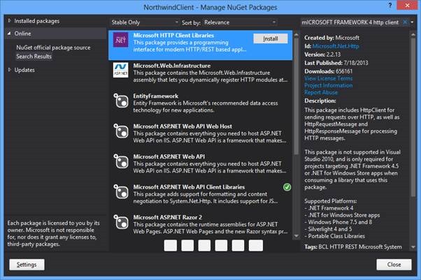Select NuGet official package source
This screenshot has height=280, width=421.
click(x=53, y=47)
